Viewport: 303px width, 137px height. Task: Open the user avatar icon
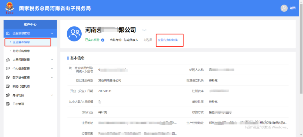tap(284, 8)
